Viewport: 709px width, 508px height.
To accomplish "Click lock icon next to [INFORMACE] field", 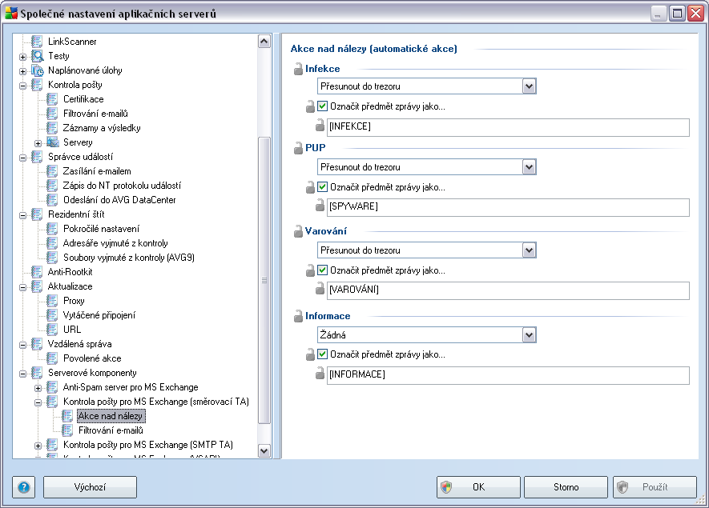I will coord(320,374).
